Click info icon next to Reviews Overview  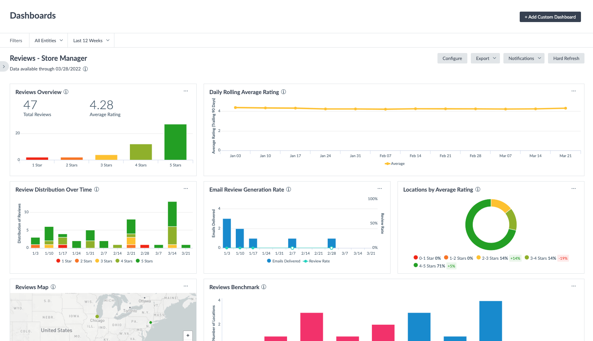pyautogui.click(x=66, y=92)
